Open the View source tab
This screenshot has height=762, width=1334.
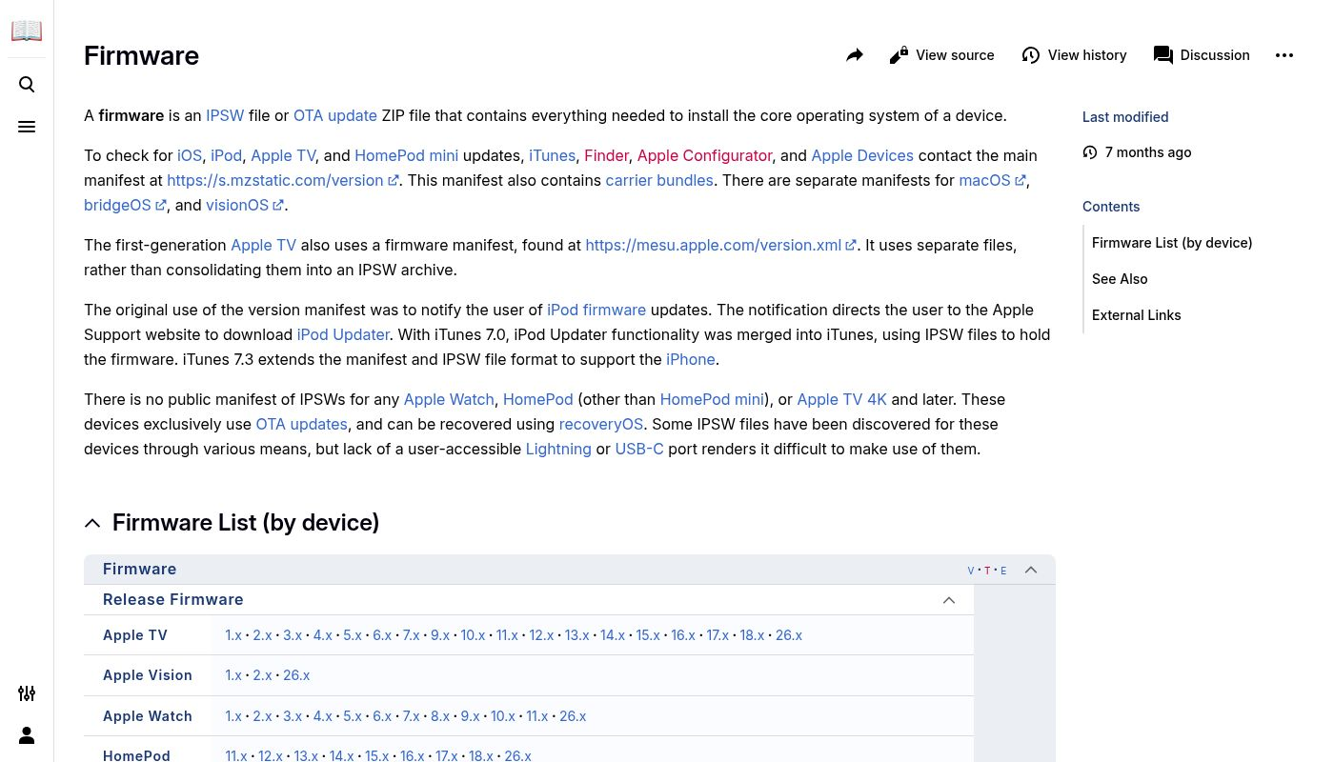coord(941,55)
